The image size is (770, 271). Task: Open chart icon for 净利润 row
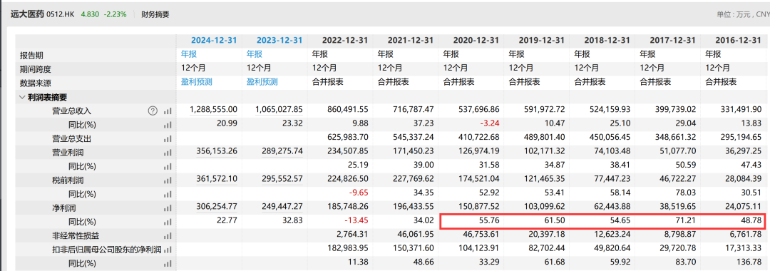168,208
